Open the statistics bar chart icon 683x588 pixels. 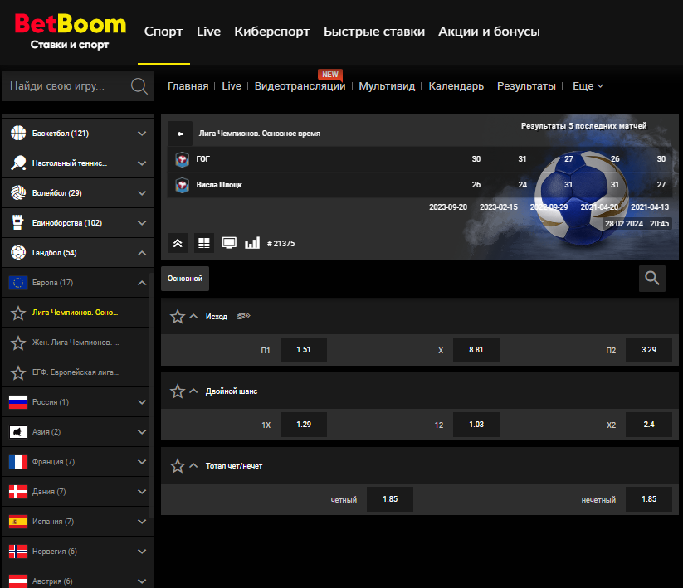click(252, 243)
